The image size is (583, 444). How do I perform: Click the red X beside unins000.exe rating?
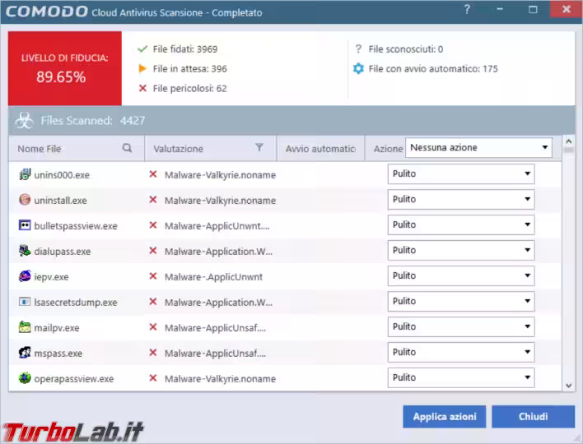[153, 174]
